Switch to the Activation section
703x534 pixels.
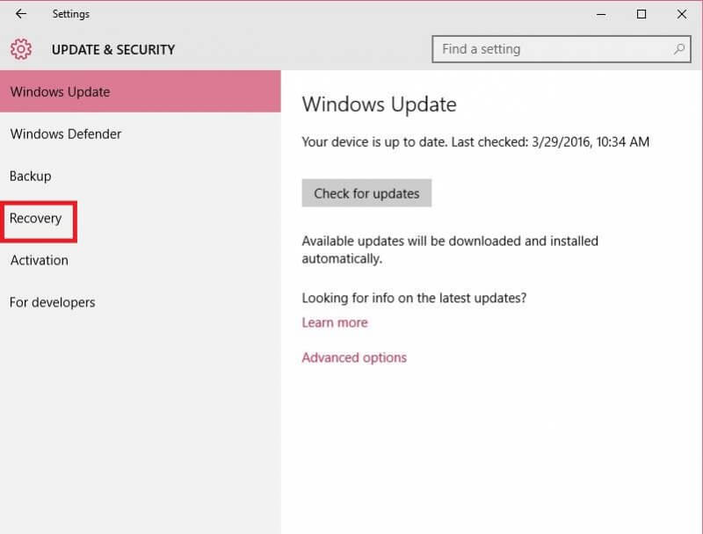click(39, 260)
